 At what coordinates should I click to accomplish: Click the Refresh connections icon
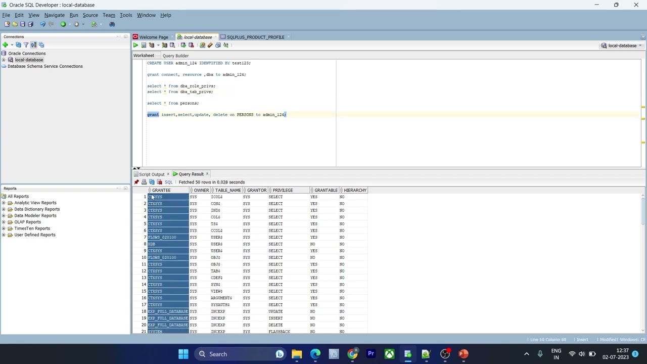(19, 45)
